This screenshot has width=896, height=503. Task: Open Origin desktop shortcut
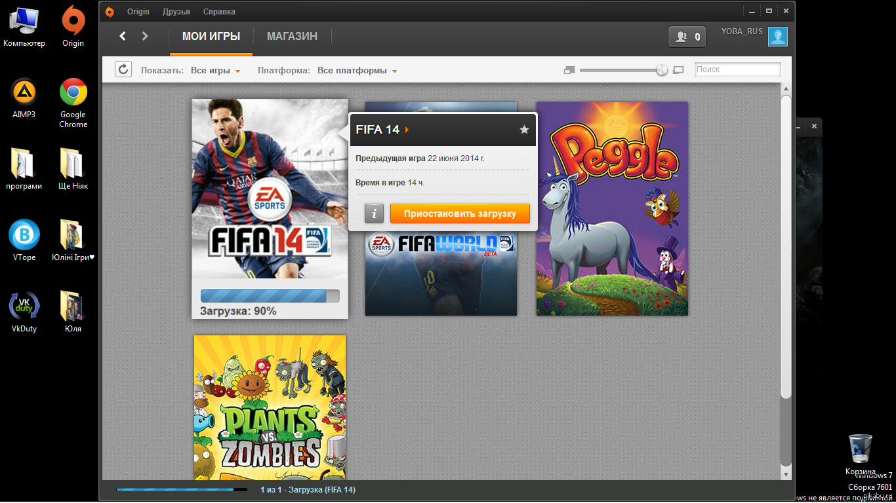coord(73,28)
